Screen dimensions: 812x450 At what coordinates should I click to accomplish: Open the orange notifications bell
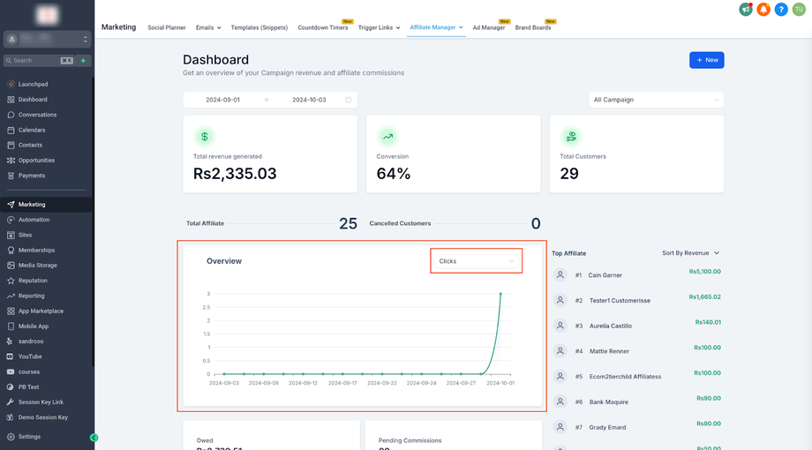(x=763, y=10)
